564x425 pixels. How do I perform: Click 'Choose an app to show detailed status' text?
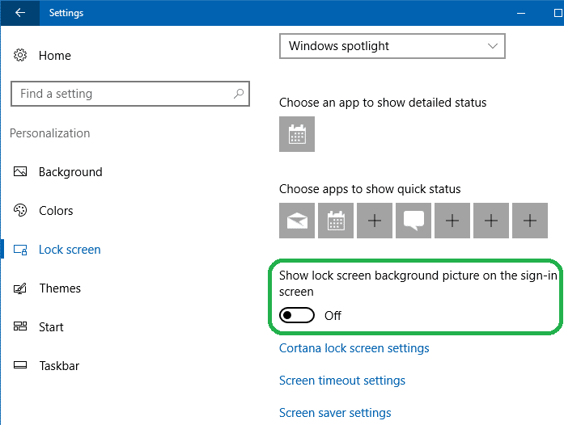coord(383,103)
